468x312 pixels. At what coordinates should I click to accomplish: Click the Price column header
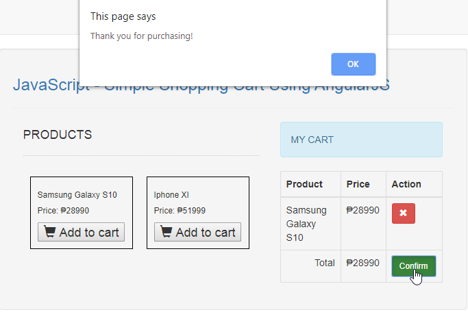point(358,184)
